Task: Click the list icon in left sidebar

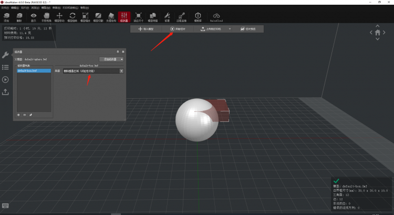Action: point(5,67)
